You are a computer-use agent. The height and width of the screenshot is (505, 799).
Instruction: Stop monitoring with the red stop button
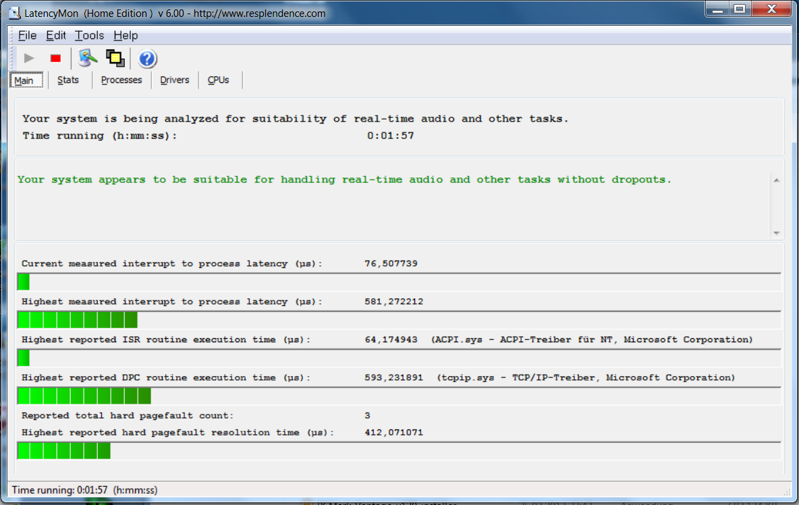click(x=55, y=59)
